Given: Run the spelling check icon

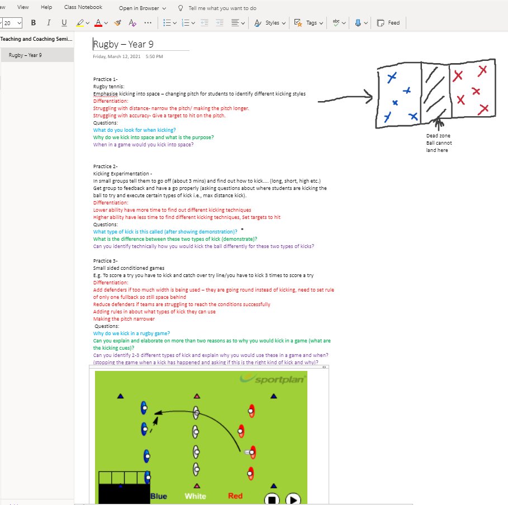Looking at the screenshot, I should (336, 23).
